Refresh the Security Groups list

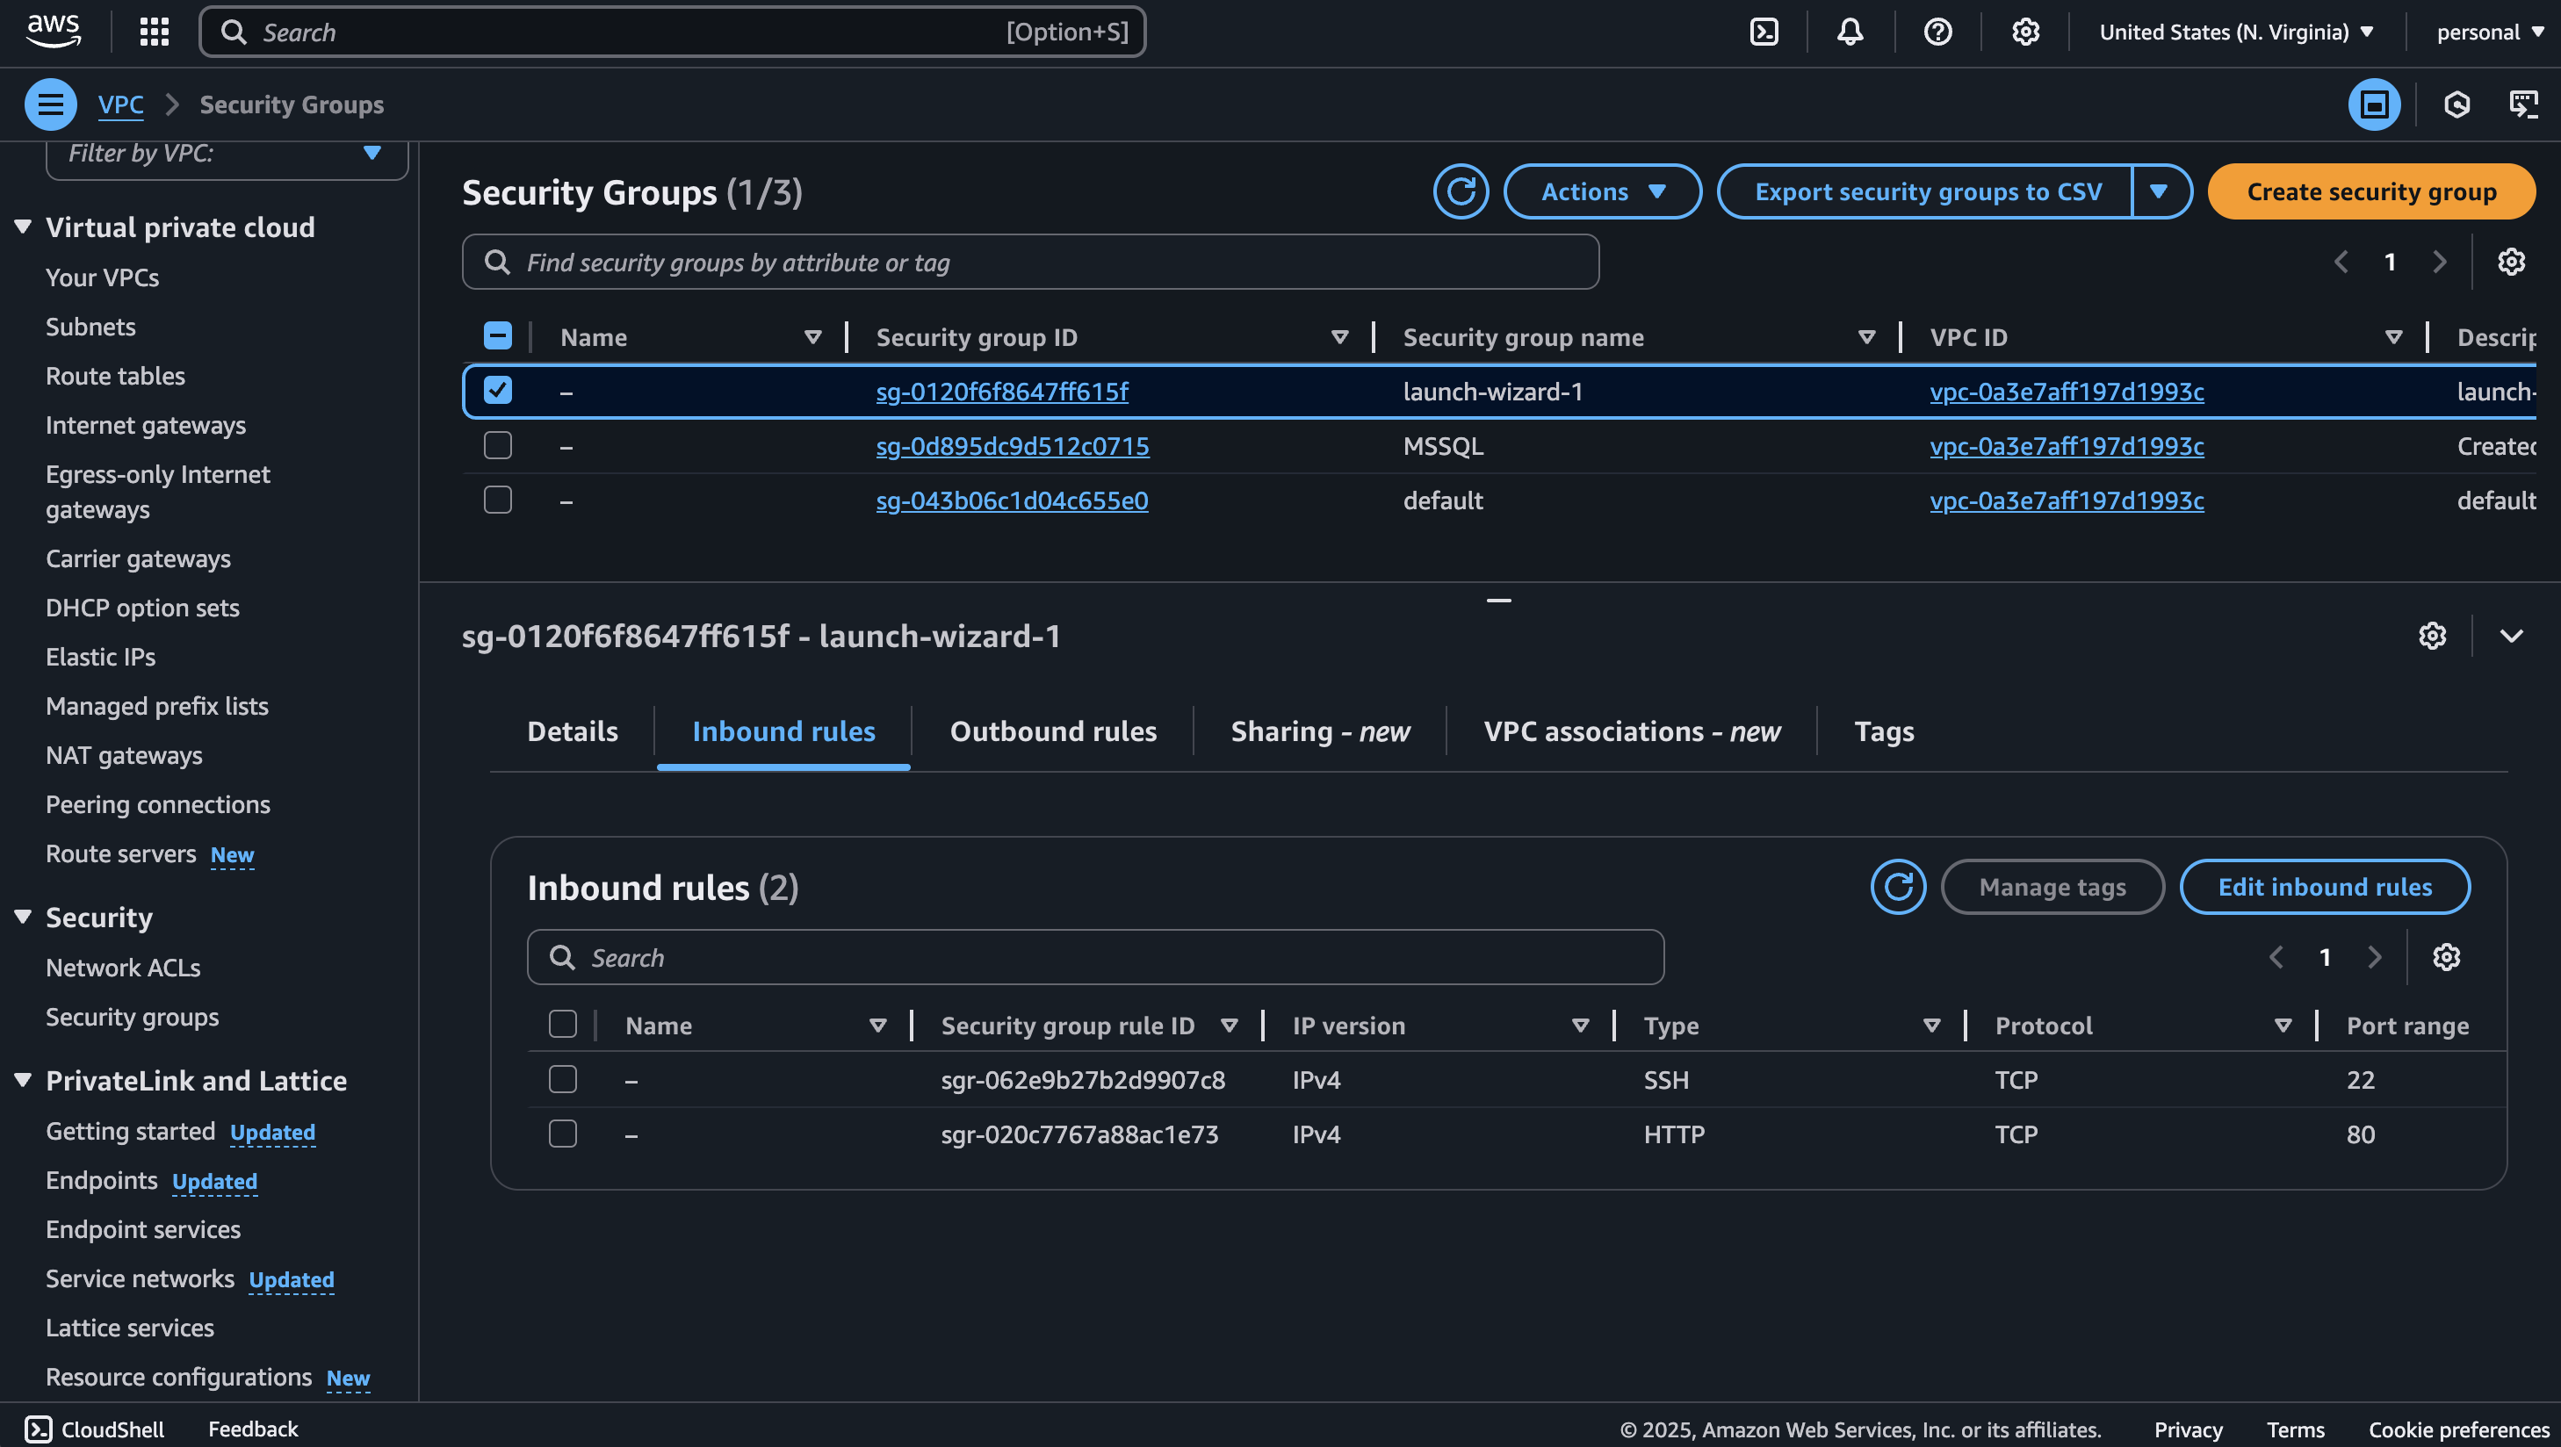(x=1461, y=191)
